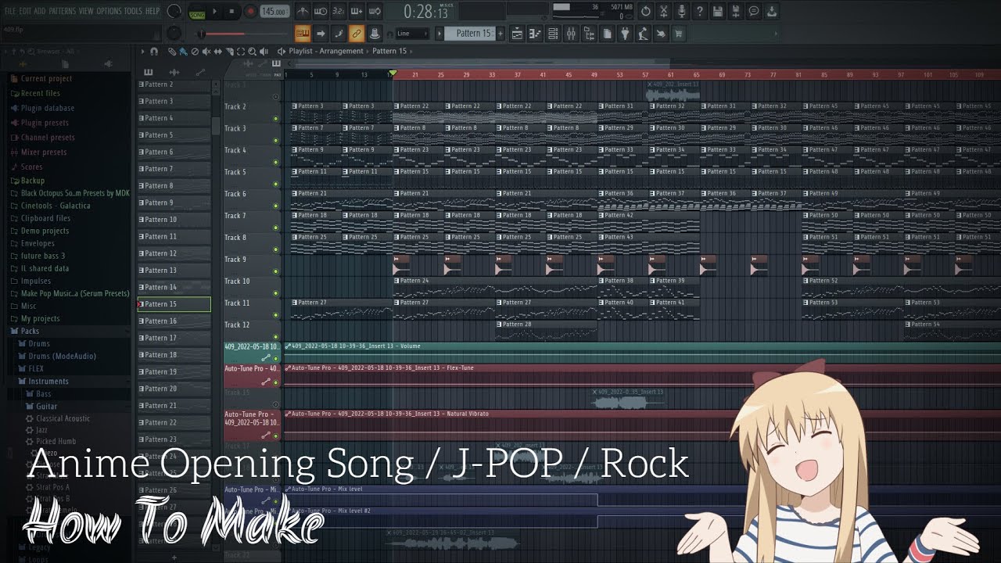The image size is (1001, 563).
Task: Open the project picker pages icon
Action: pyautogui.click(x=607, y=34)
